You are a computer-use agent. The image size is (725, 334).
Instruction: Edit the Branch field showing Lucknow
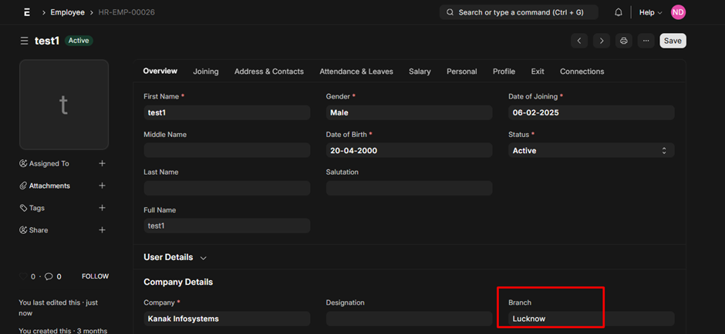pos(592,319)
